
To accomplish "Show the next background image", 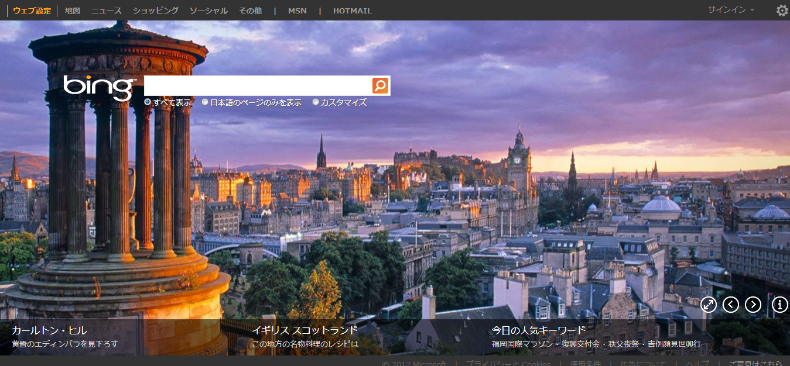I will [753, 304].
